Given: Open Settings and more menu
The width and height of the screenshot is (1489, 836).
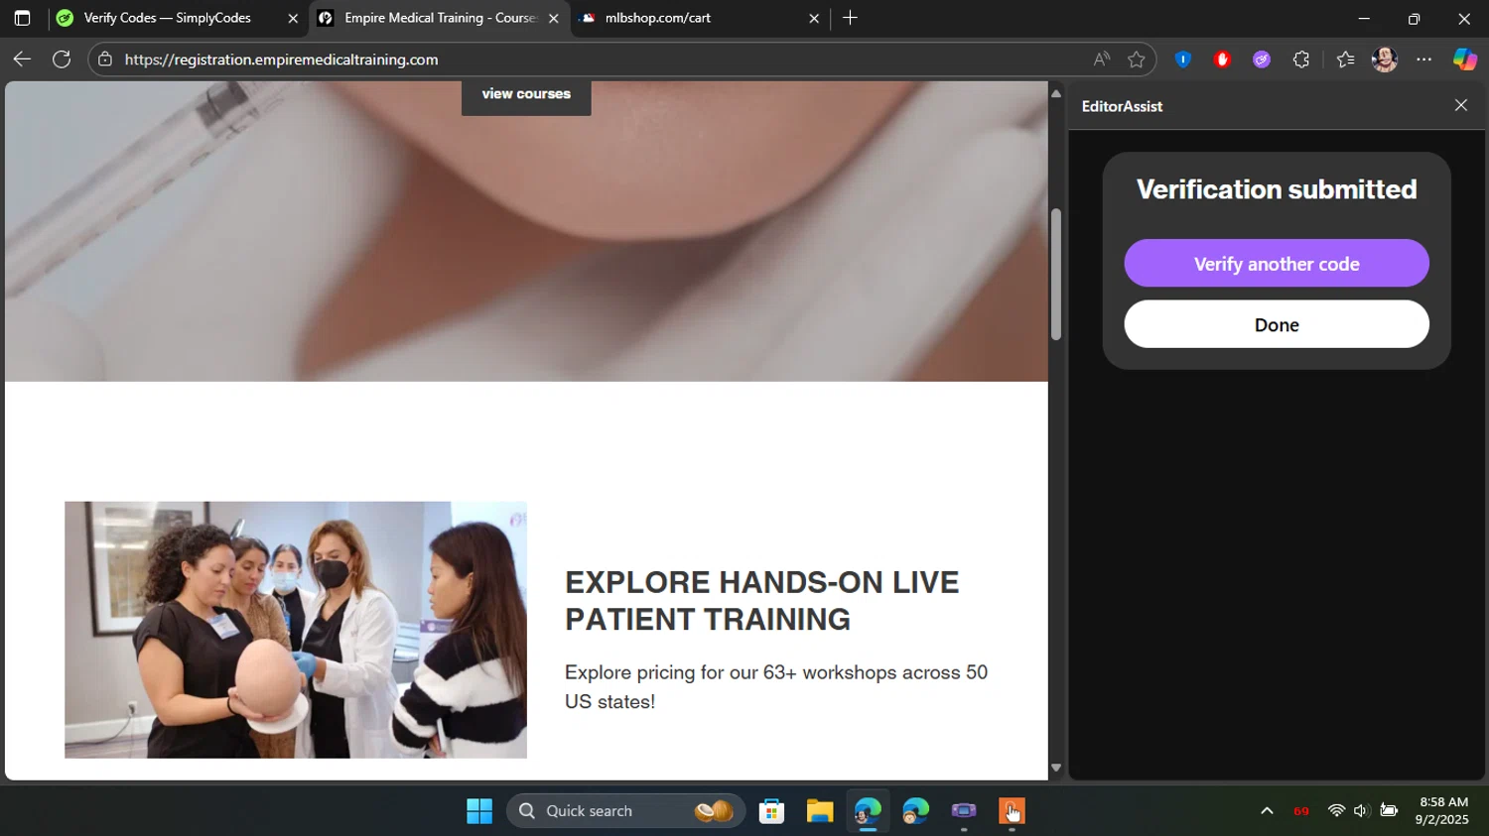Looking at the screenshot, I should [1424, 60].
